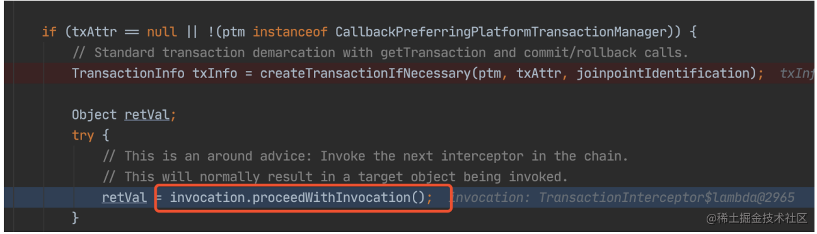Click the if keyword at statement start

pos(49,31)
